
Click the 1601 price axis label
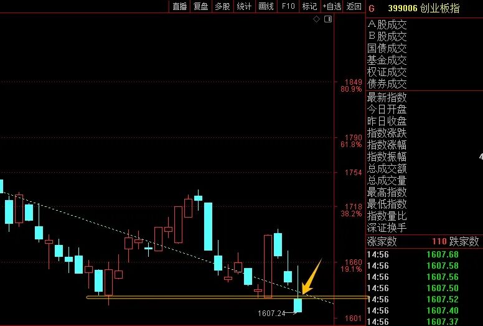(354, 319)
